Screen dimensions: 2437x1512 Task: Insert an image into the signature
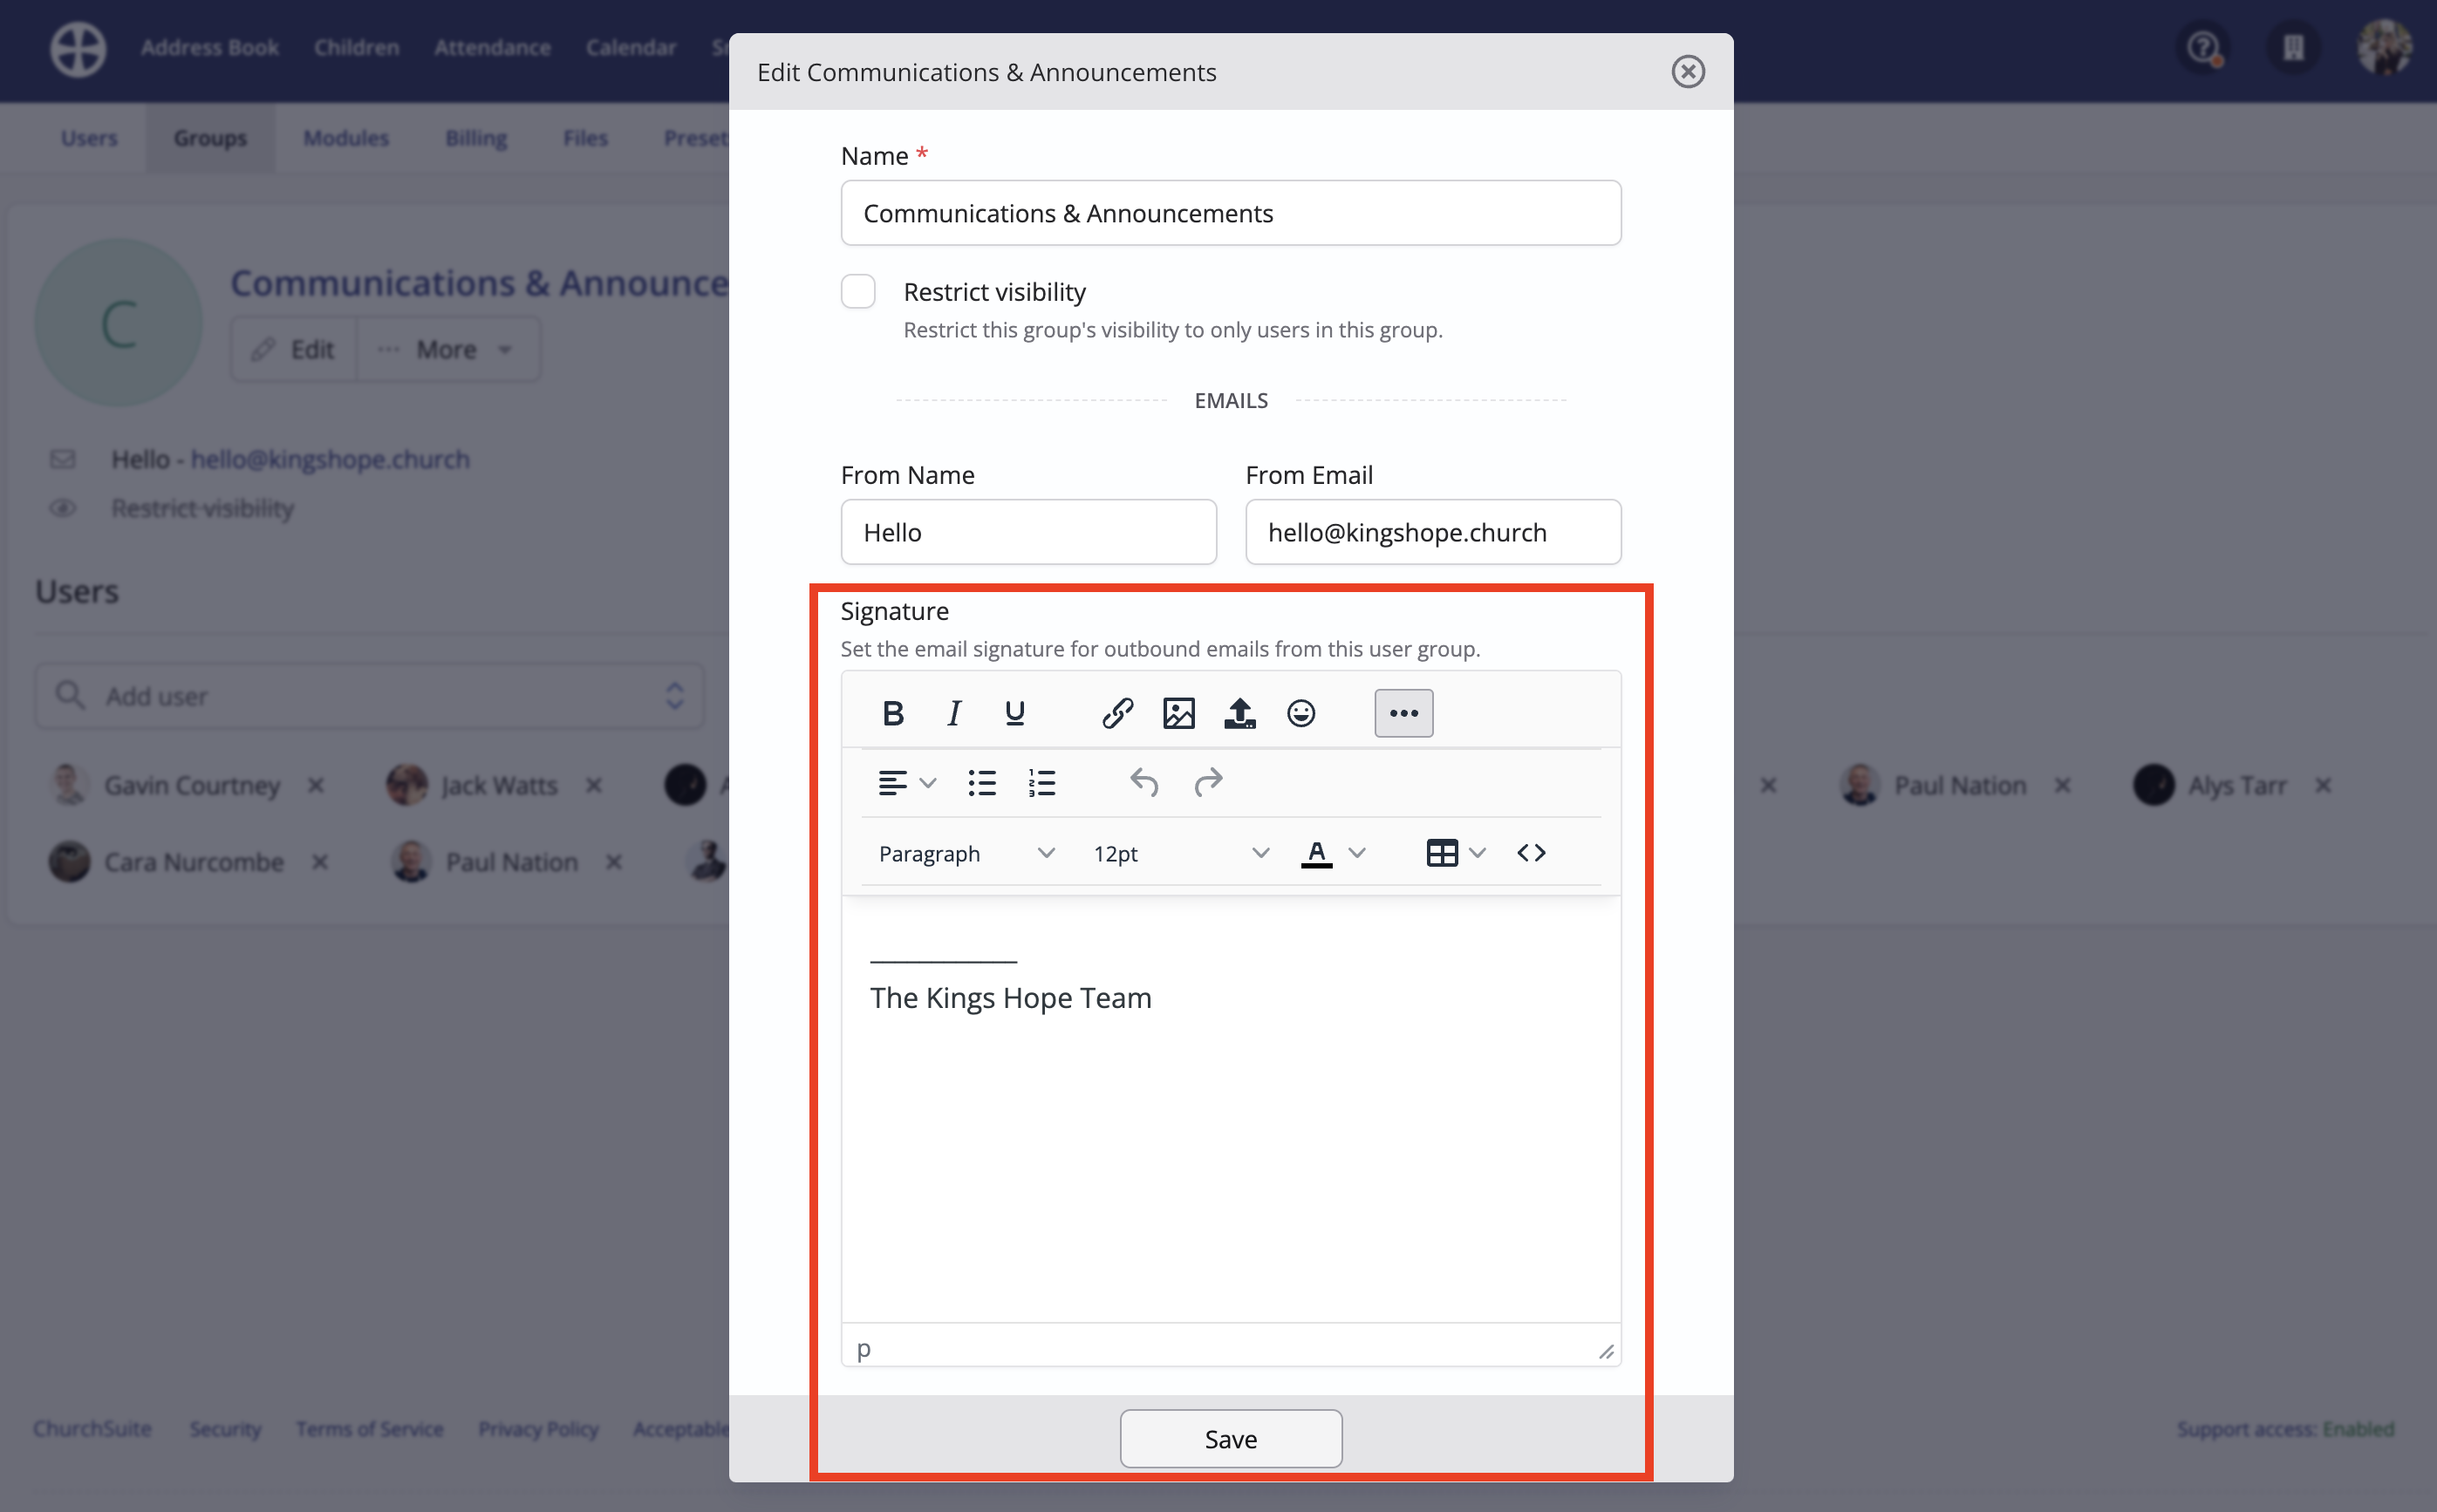[1178, 712]
